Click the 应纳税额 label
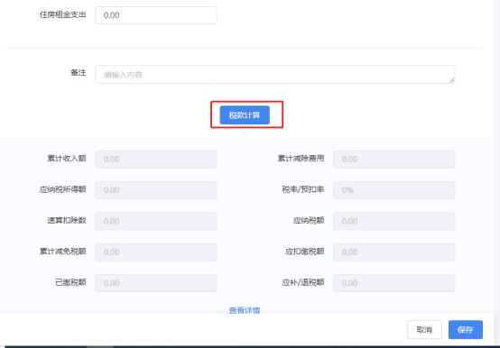This screenshot has height=348, width=500. click(309, 220)
